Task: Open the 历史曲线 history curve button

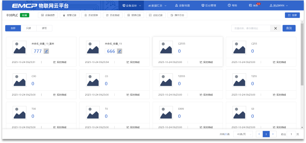Action: [x=113, y=15]
